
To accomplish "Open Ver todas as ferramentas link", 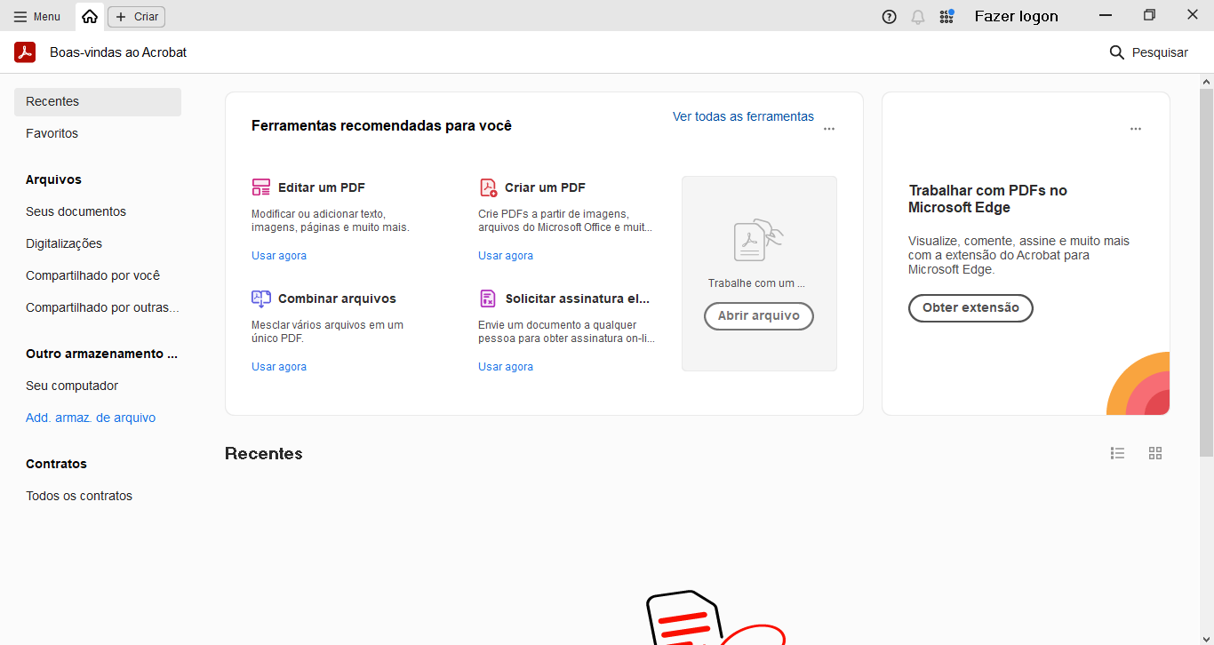I will coord(743,116).
